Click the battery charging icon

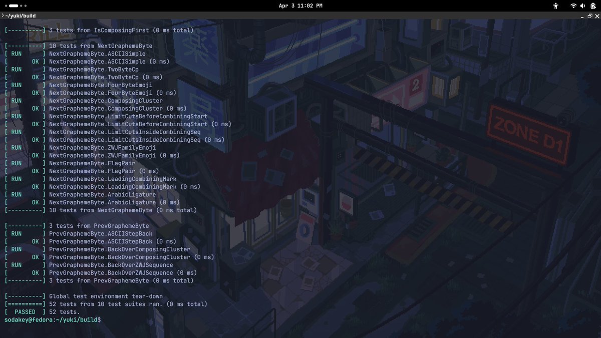(592, 6)
